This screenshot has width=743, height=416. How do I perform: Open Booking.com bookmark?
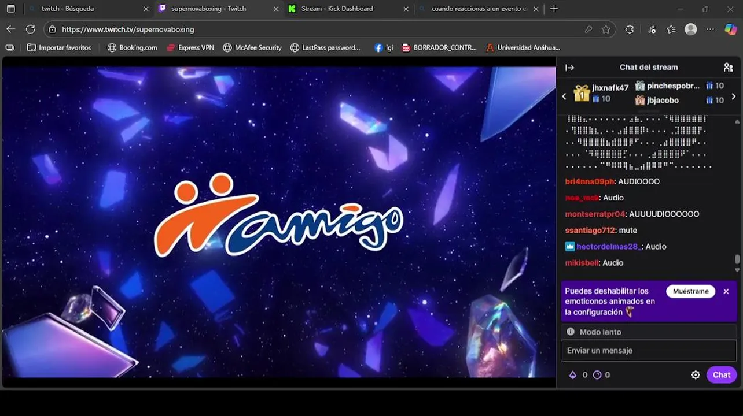coord(132,47)
